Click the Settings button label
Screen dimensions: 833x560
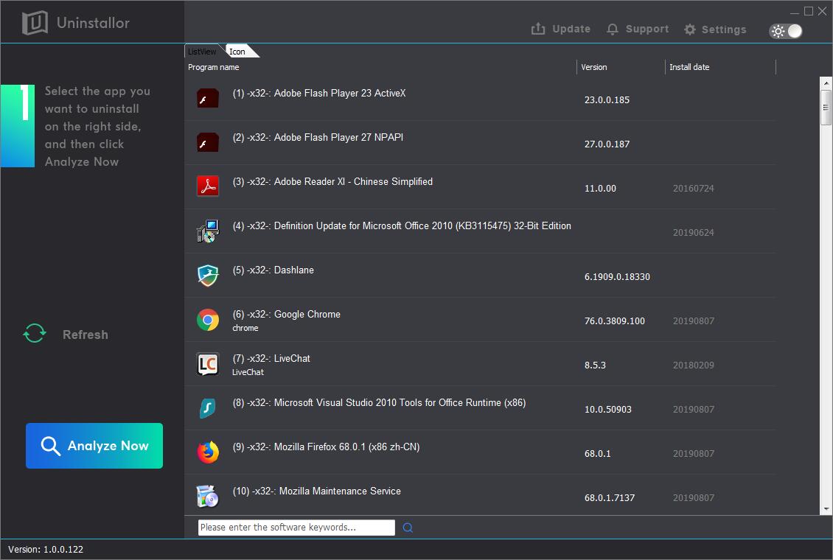pyautogui.click(x=724, y=29)
